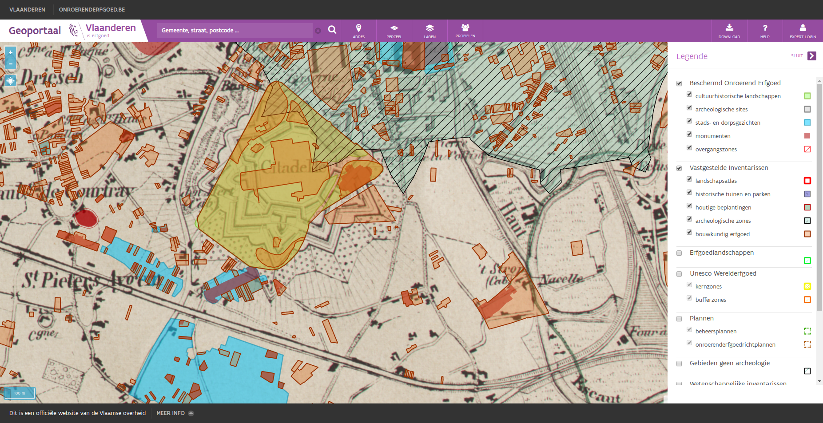The image size is (823, 423).
Task: Enable the Erfgoedlandschappen checkbox
Action: [679, 253]
